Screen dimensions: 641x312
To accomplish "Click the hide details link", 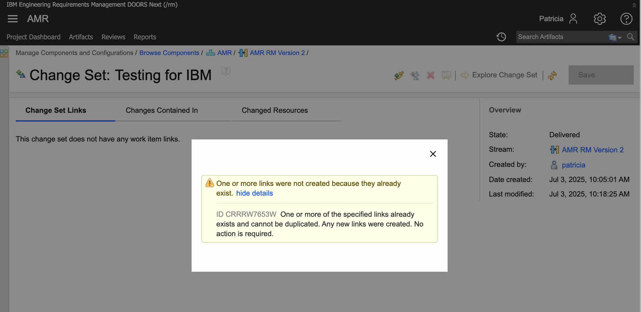I will [254, 193].
